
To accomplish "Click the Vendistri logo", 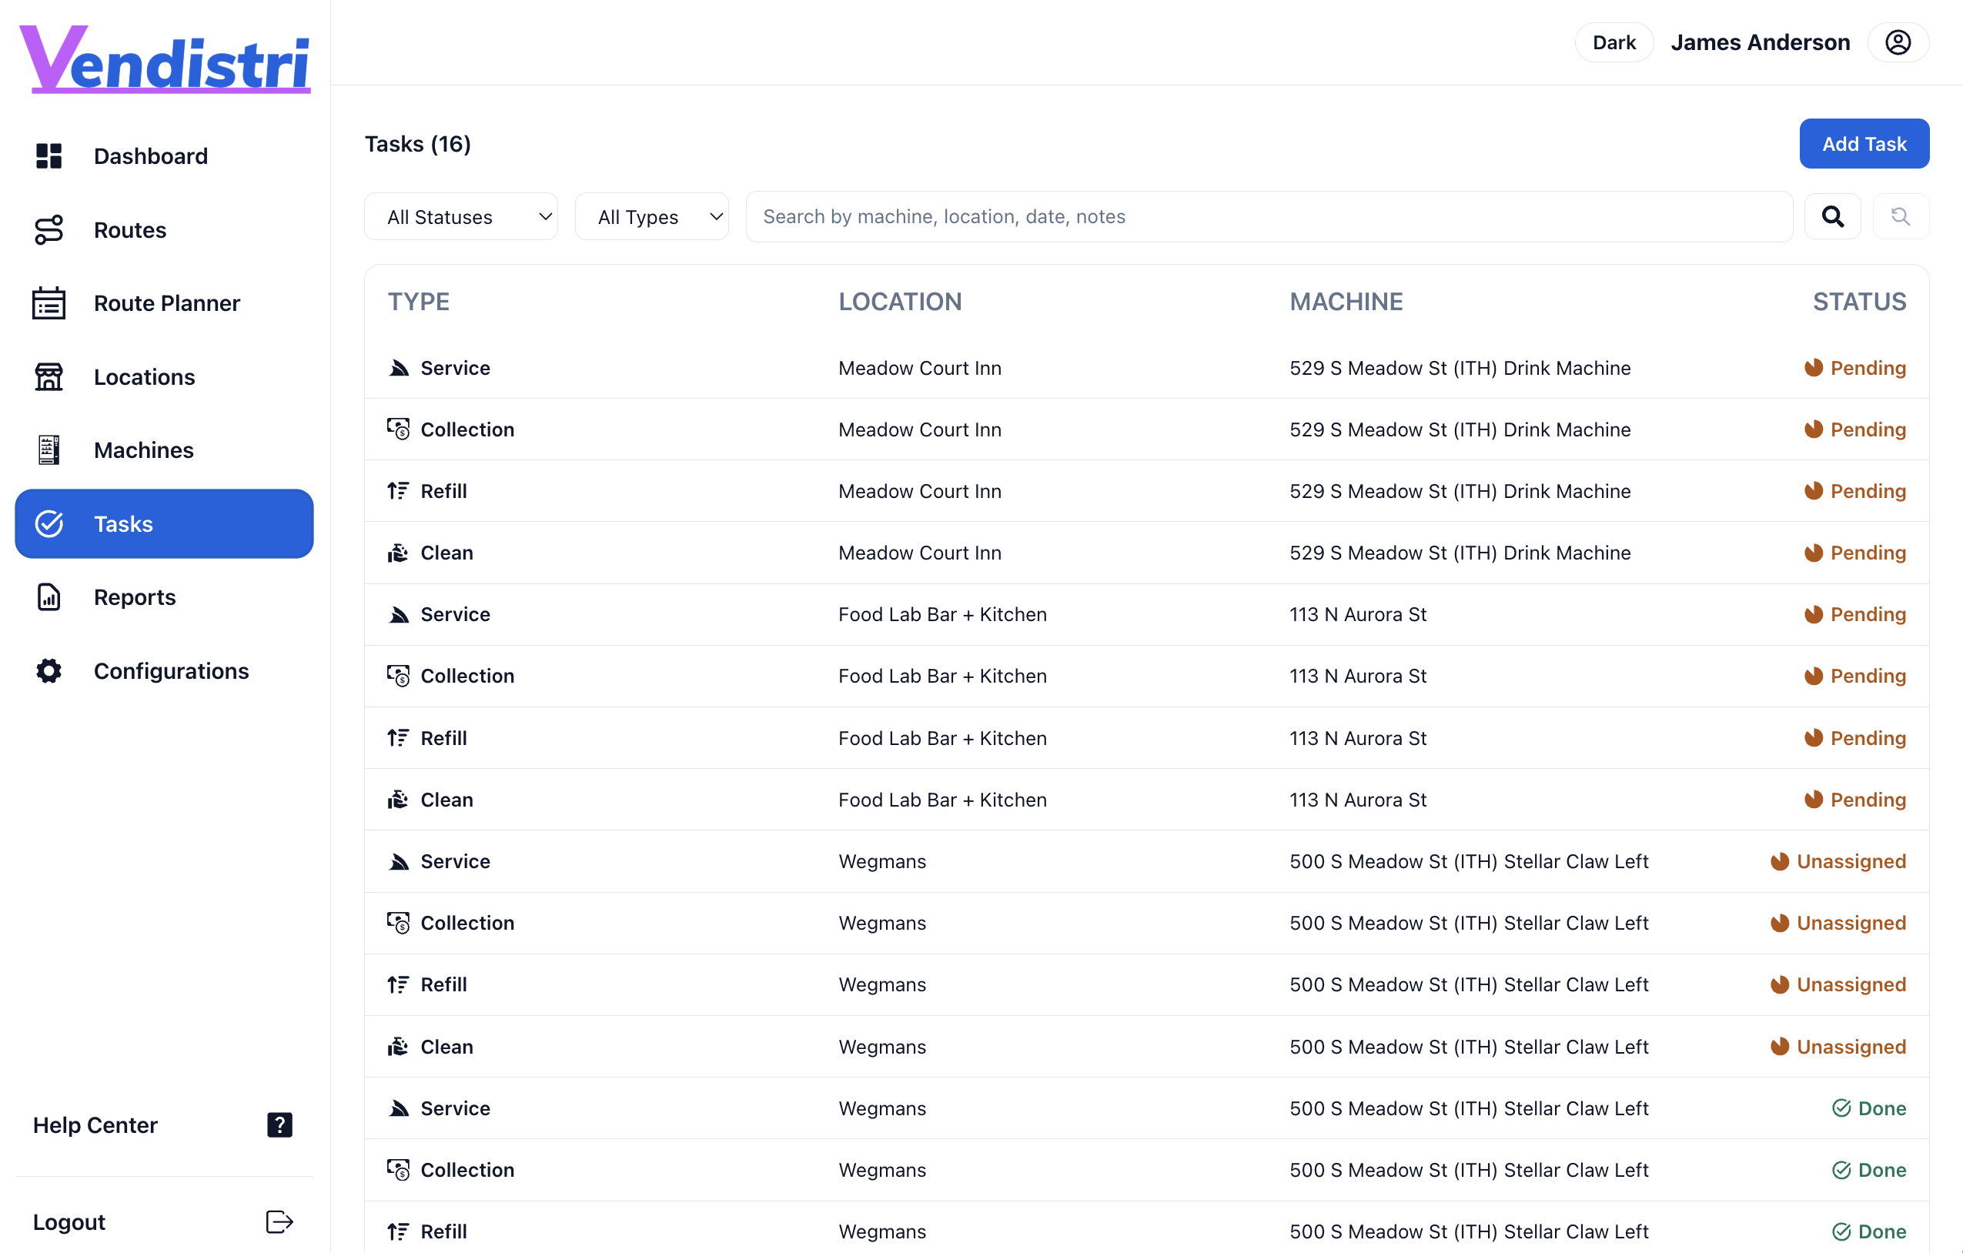I will (166, 58).
